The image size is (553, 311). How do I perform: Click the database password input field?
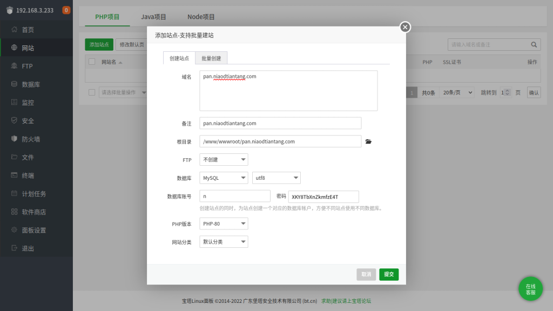[x=323, y=197]
